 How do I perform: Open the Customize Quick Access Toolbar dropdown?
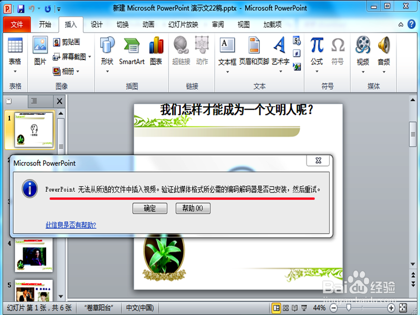[x=59, y=9]
